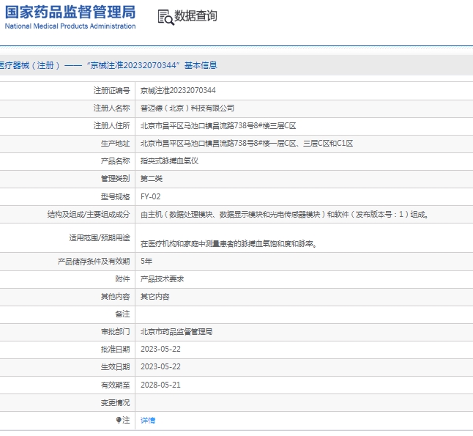Click the page title 基本信息 heading

[201, 65]
